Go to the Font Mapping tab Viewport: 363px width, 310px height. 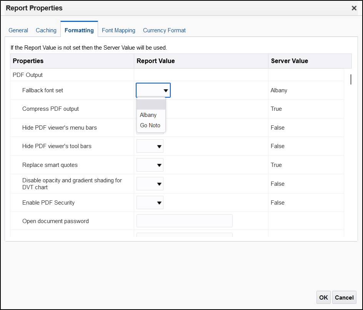tap(118, 30)
